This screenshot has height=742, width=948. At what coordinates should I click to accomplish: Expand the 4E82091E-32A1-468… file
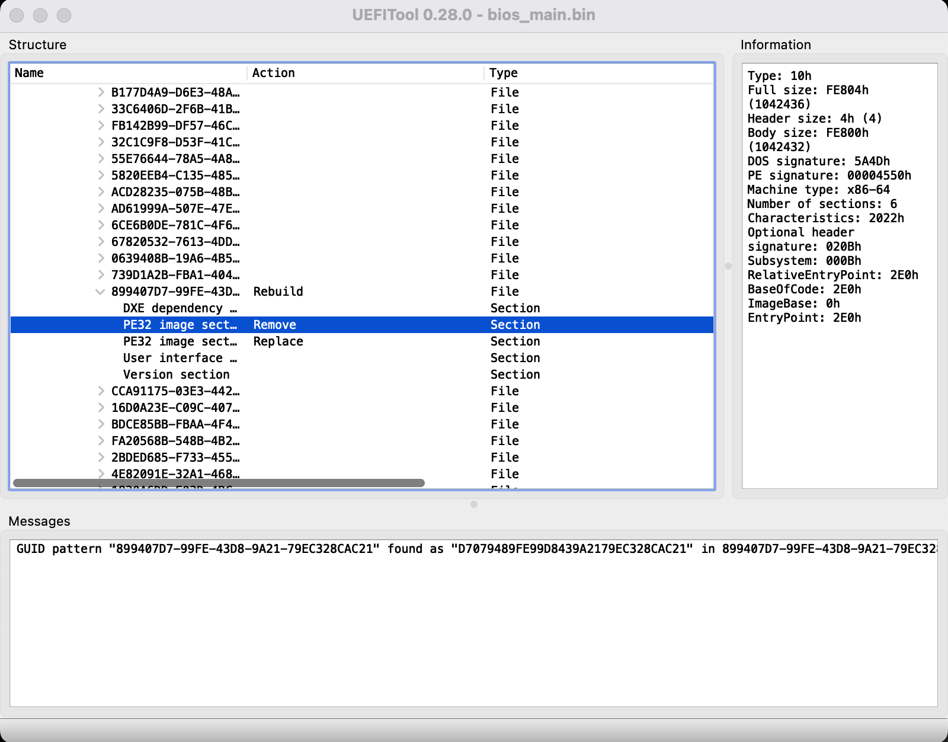(x=101, y=474)
